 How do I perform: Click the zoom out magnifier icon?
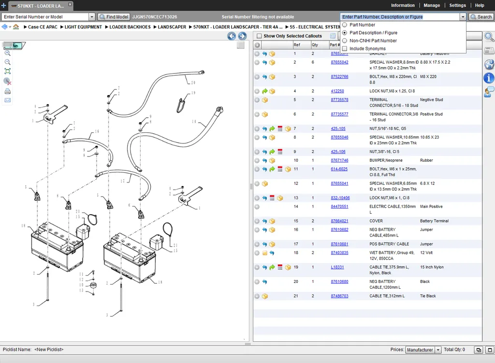click(x=7, y=62)
